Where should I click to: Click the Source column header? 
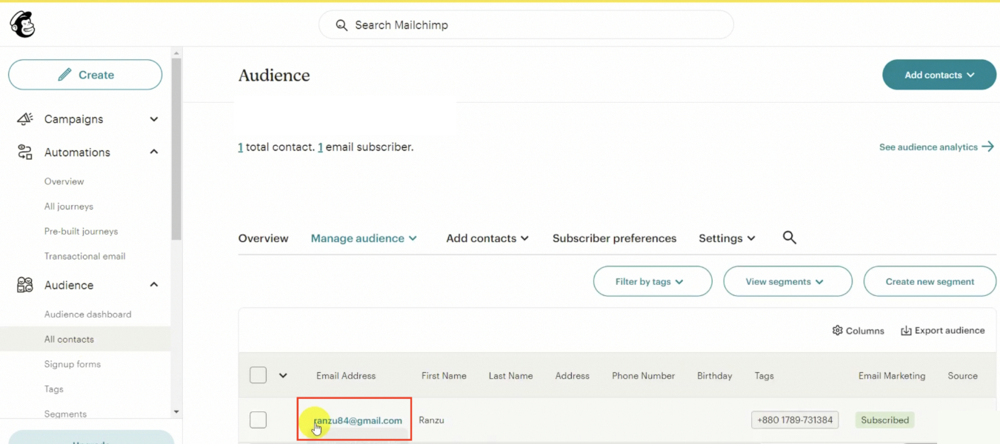(962, 376)
